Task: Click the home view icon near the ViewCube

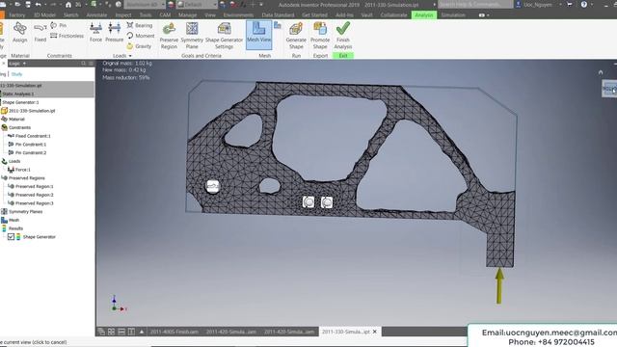Action: [x=601, y=72]
